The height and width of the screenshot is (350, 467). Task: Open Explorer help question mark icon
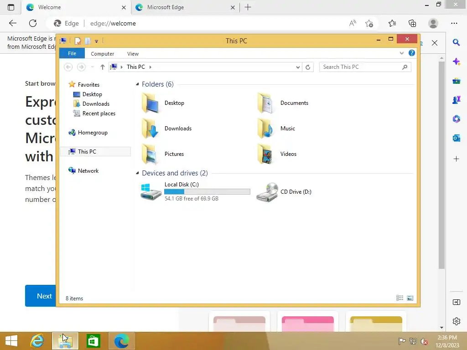pos(412,53)
